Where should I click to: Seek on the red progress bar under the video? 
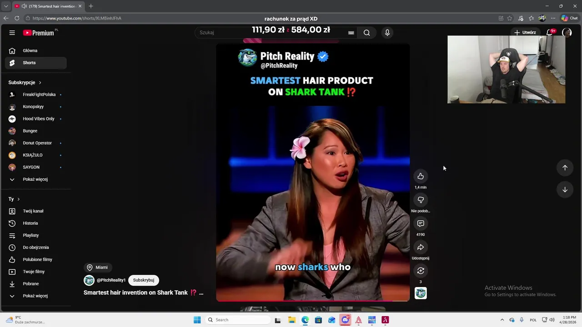313,301
